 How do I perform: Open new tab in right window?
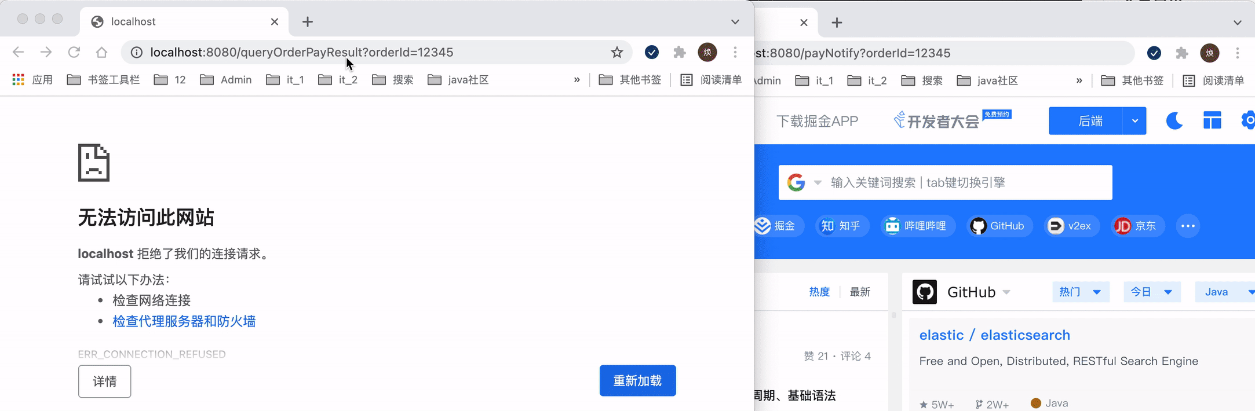[837, 23]
